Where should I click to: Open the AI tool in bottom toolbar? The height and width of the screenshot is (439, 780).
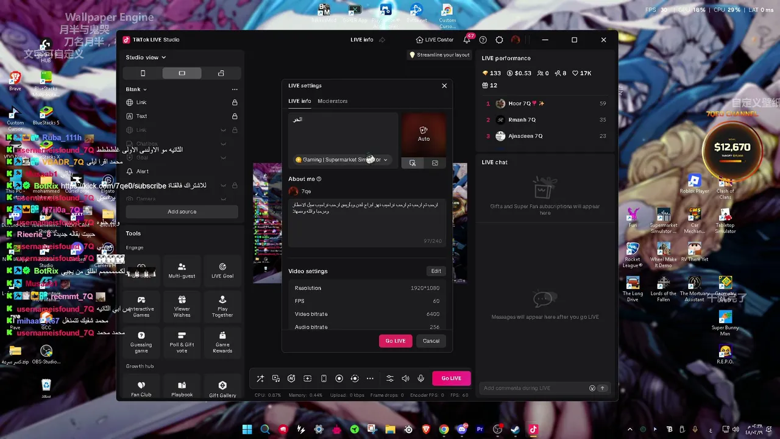tap(291, 379)
